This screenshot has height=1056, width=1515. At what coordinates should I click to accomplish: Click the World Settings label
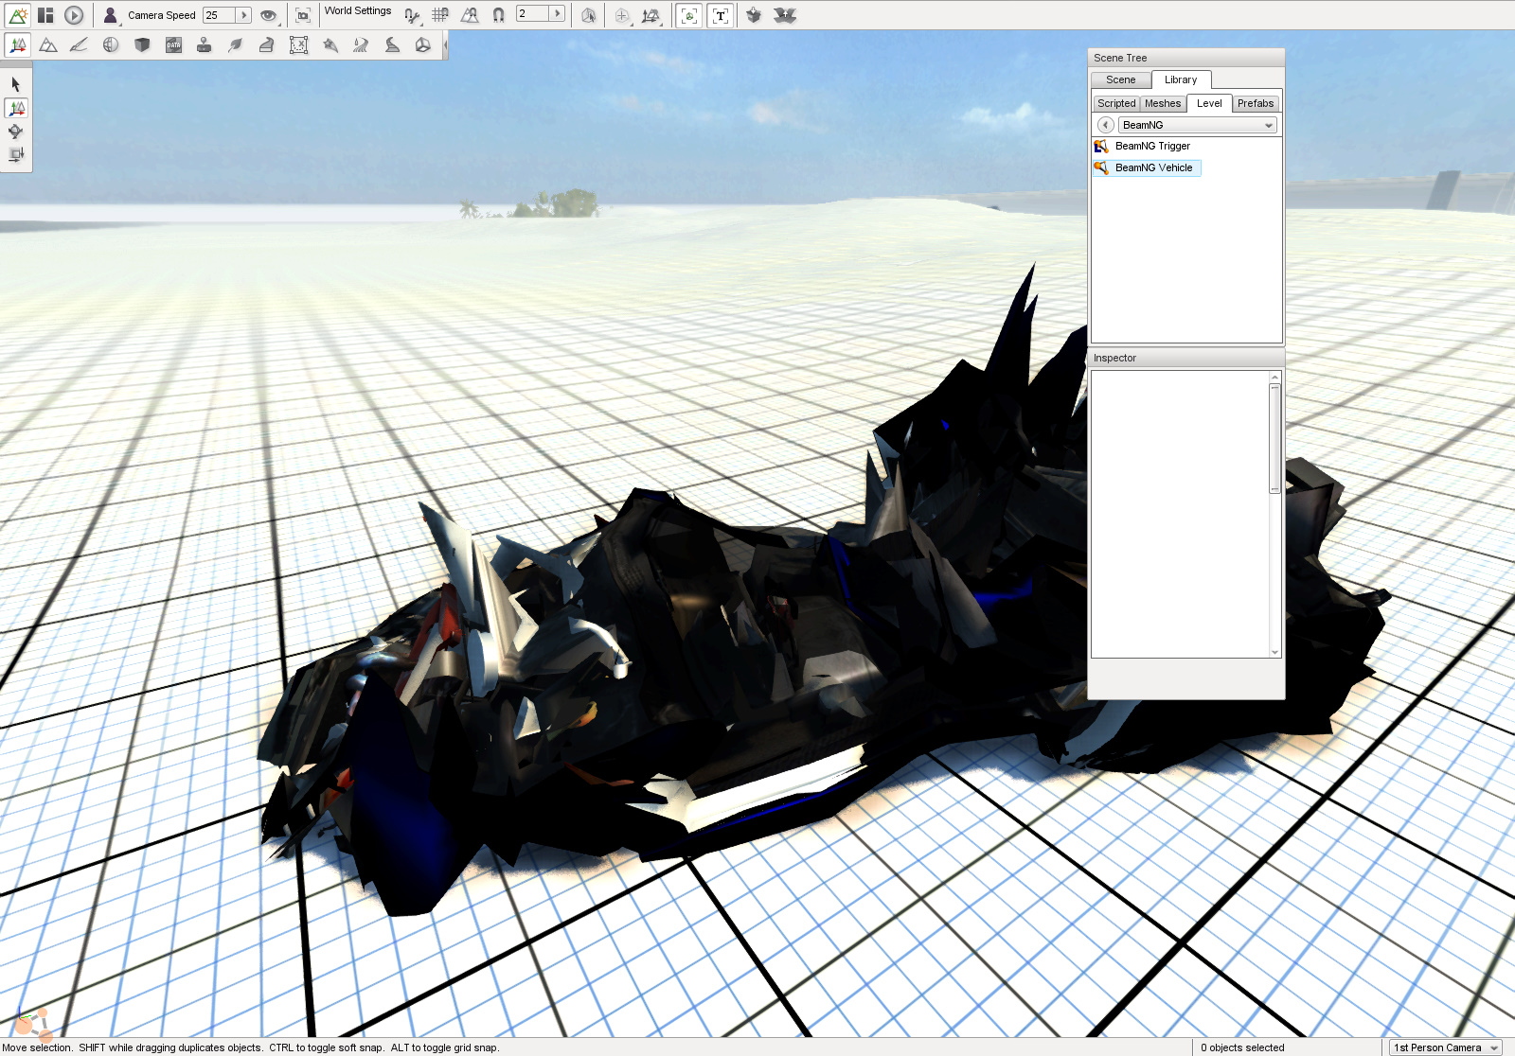358,11
